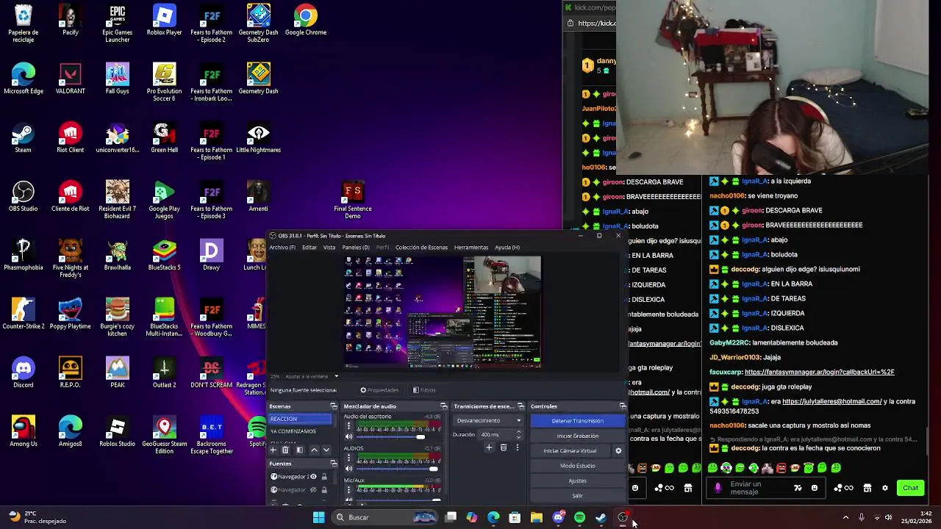This screenshot has width=941, height=529.
Task: Adjust Audio del escritorio volume slider
Action: 391,437
